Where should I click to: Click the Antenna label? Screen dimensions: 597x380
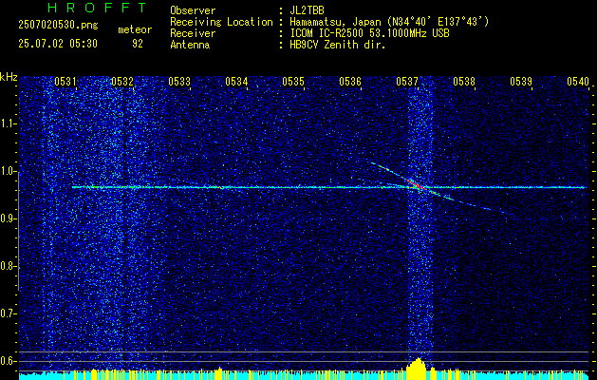(x=190, y=45)
